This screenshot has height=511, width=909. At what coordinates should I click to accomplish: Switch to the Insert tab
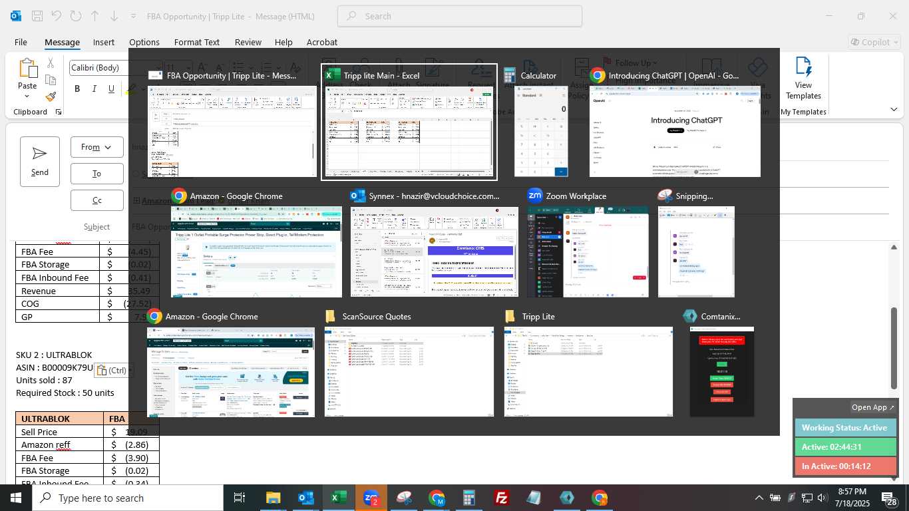click(x=104, y=42)
